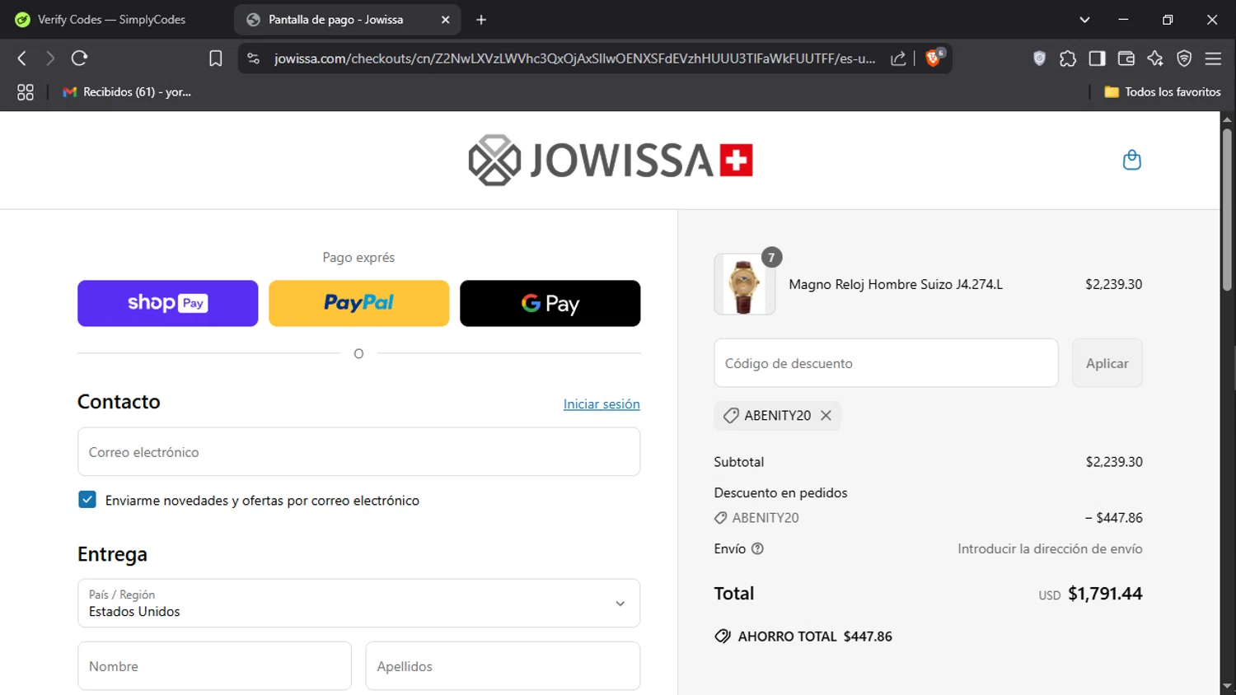Focus the Código de descuento field

(x=886, y=363)
